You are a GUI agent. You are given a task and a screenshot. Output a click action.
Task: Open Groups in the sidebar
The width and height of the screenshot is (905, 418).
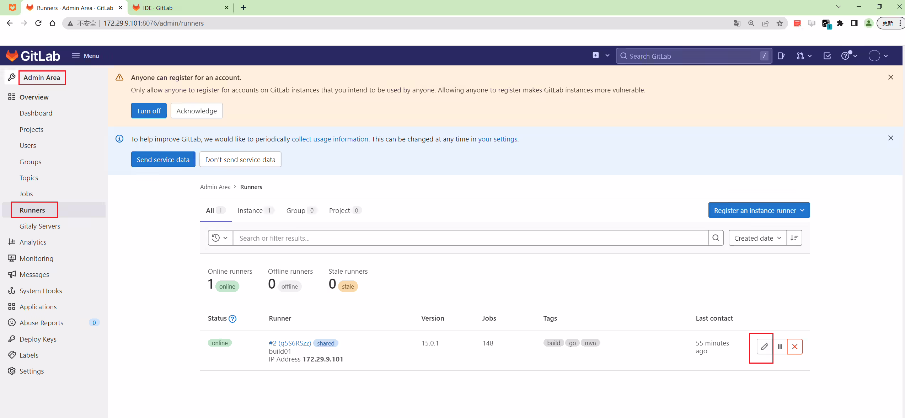pyautogui.click(x=30, y=162)
